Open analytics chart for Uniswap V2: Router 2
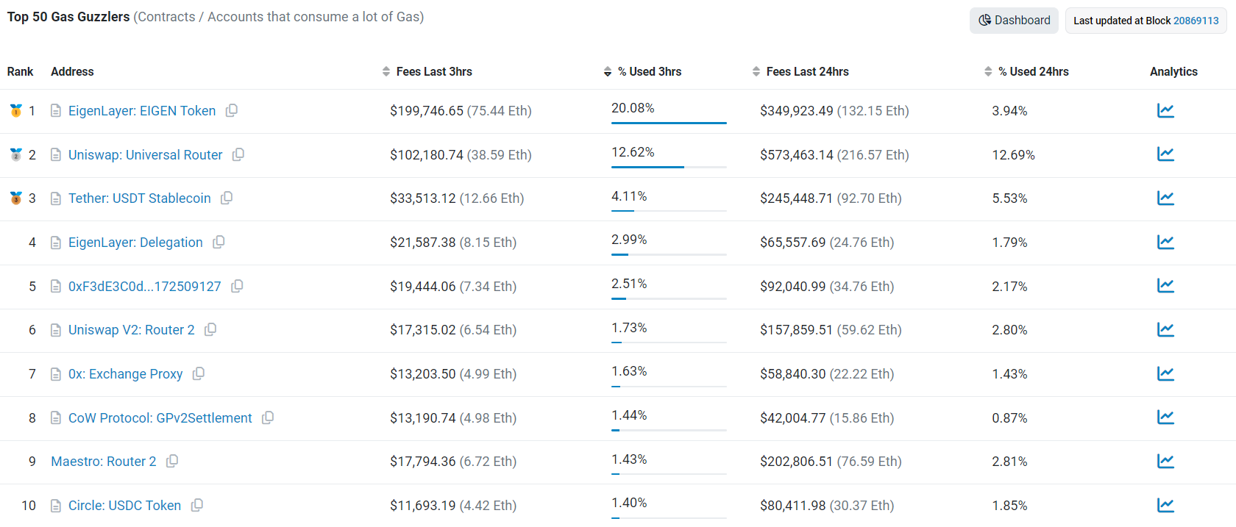Screen dimensions: 1236x527 1165,330
